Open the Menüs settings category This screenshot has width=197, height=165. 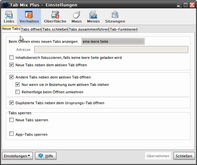click(93, 17)
